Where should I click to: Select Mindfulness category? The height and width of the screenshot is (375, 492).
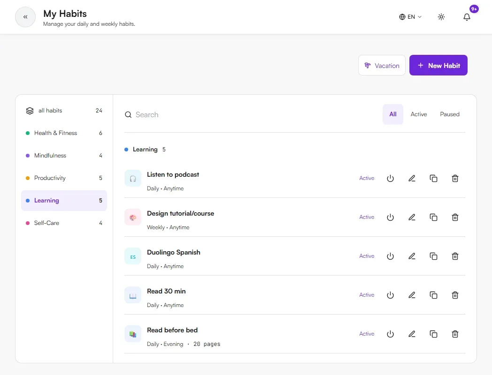pos(64,156)
